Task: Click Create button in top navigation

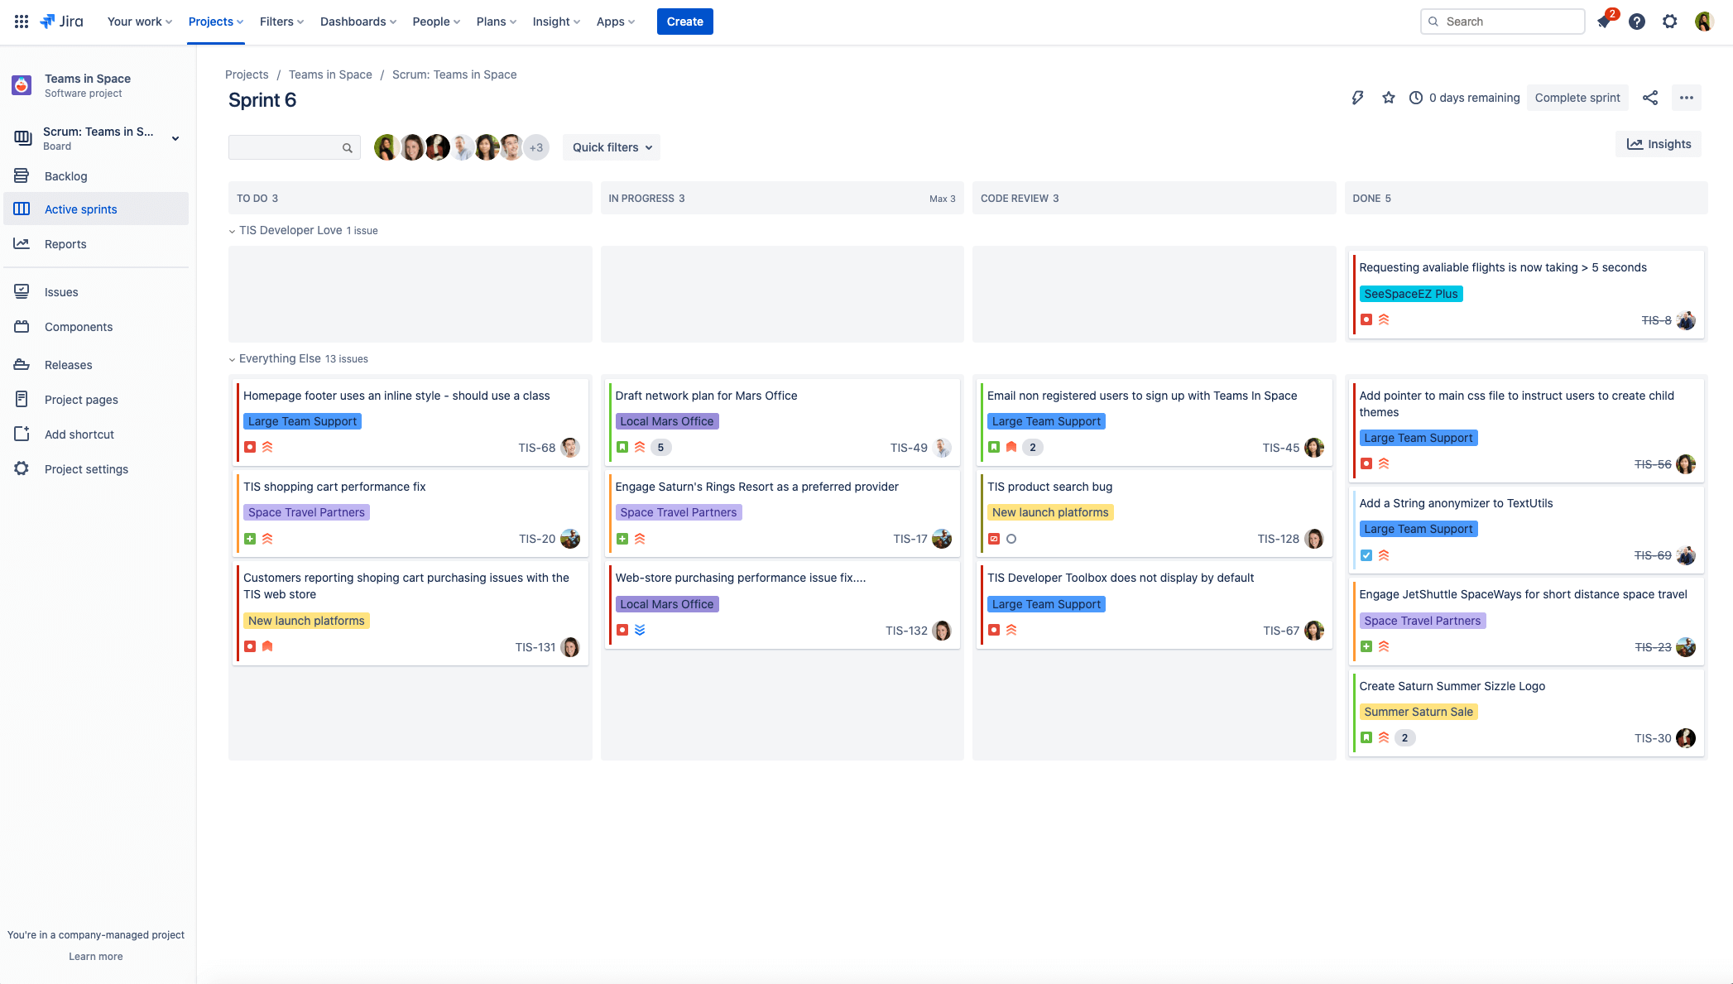Action: click(x=684, y=22)
